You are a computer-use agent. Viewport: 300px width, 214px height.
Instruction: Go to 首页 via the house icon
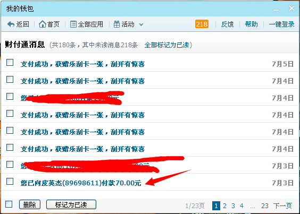point(43,24)
